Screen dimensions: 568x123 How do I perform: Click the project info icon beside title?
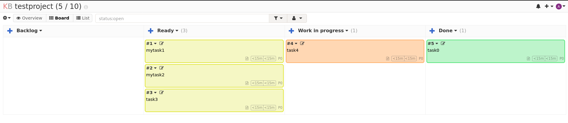click(x=86, y=7)
